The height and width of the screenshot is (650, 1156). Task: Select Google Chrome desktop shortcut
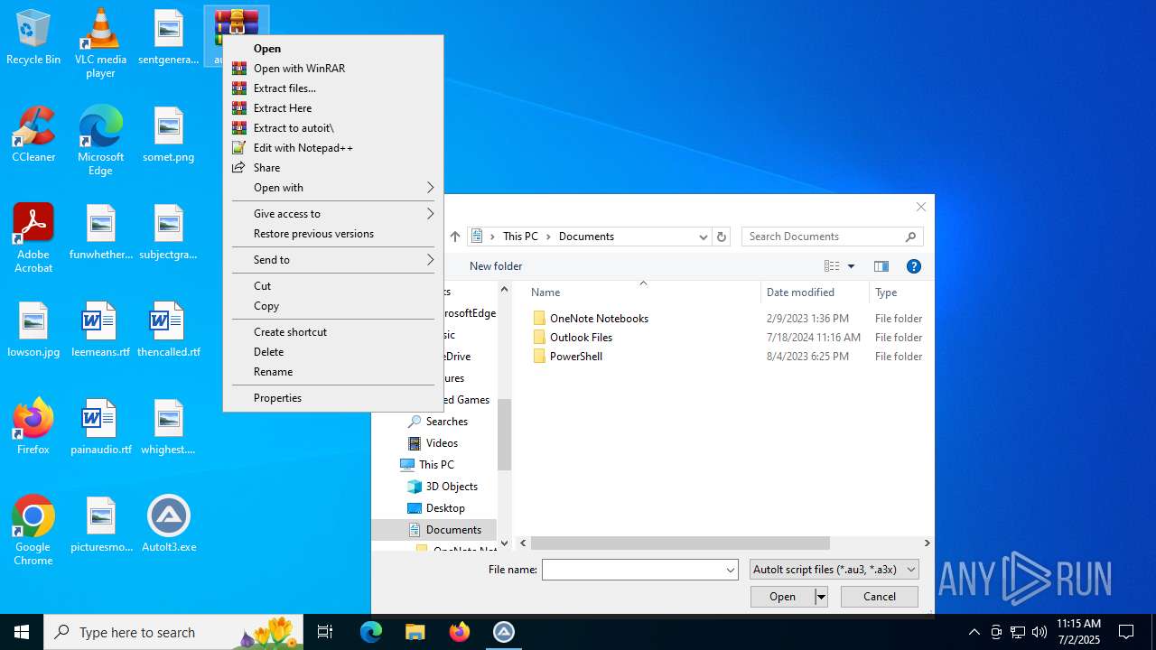pyautogui.click(x=33, y=531)
